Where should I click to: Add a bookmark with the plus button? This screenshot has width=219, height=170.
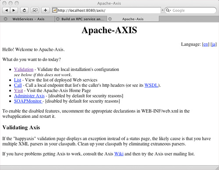pos(45,11)
